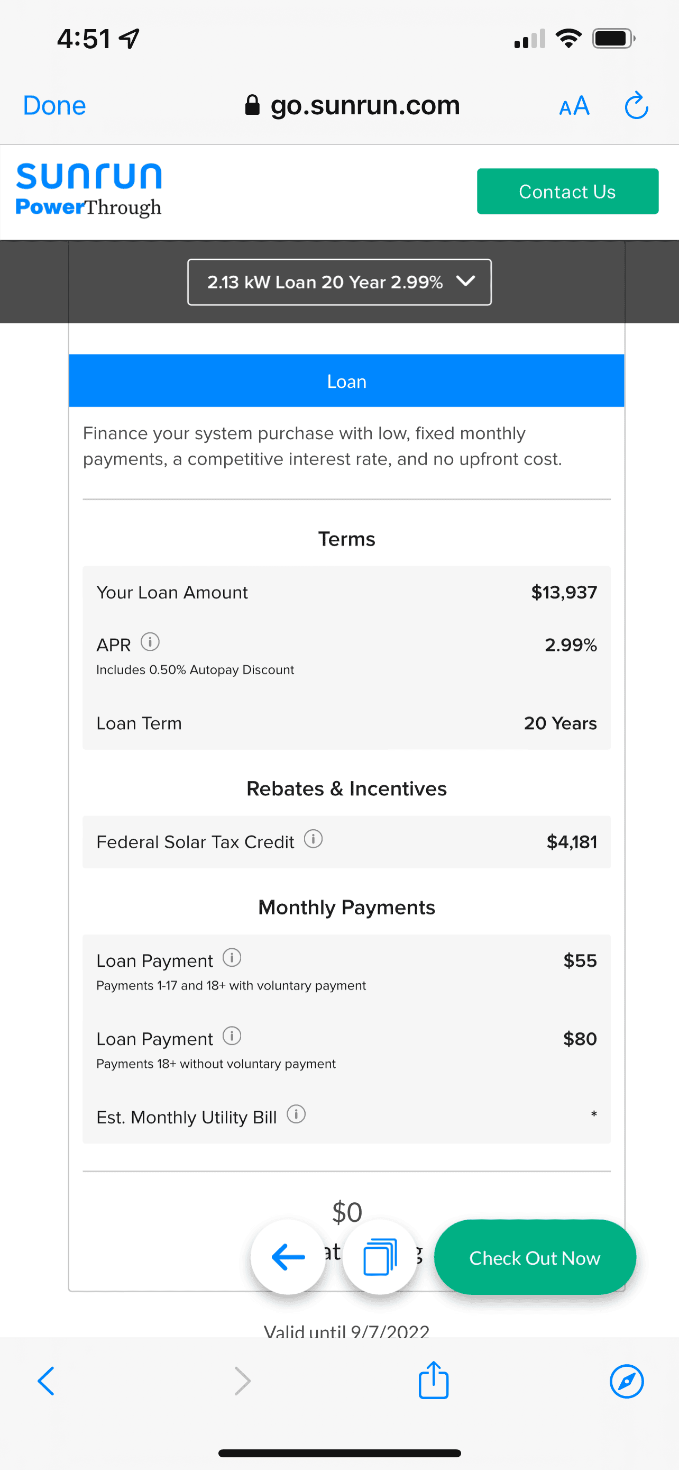Viewport: 679px width, 1470px height.
Task: Tap the floating copy pages icon
Action: tap(380, 1257)
